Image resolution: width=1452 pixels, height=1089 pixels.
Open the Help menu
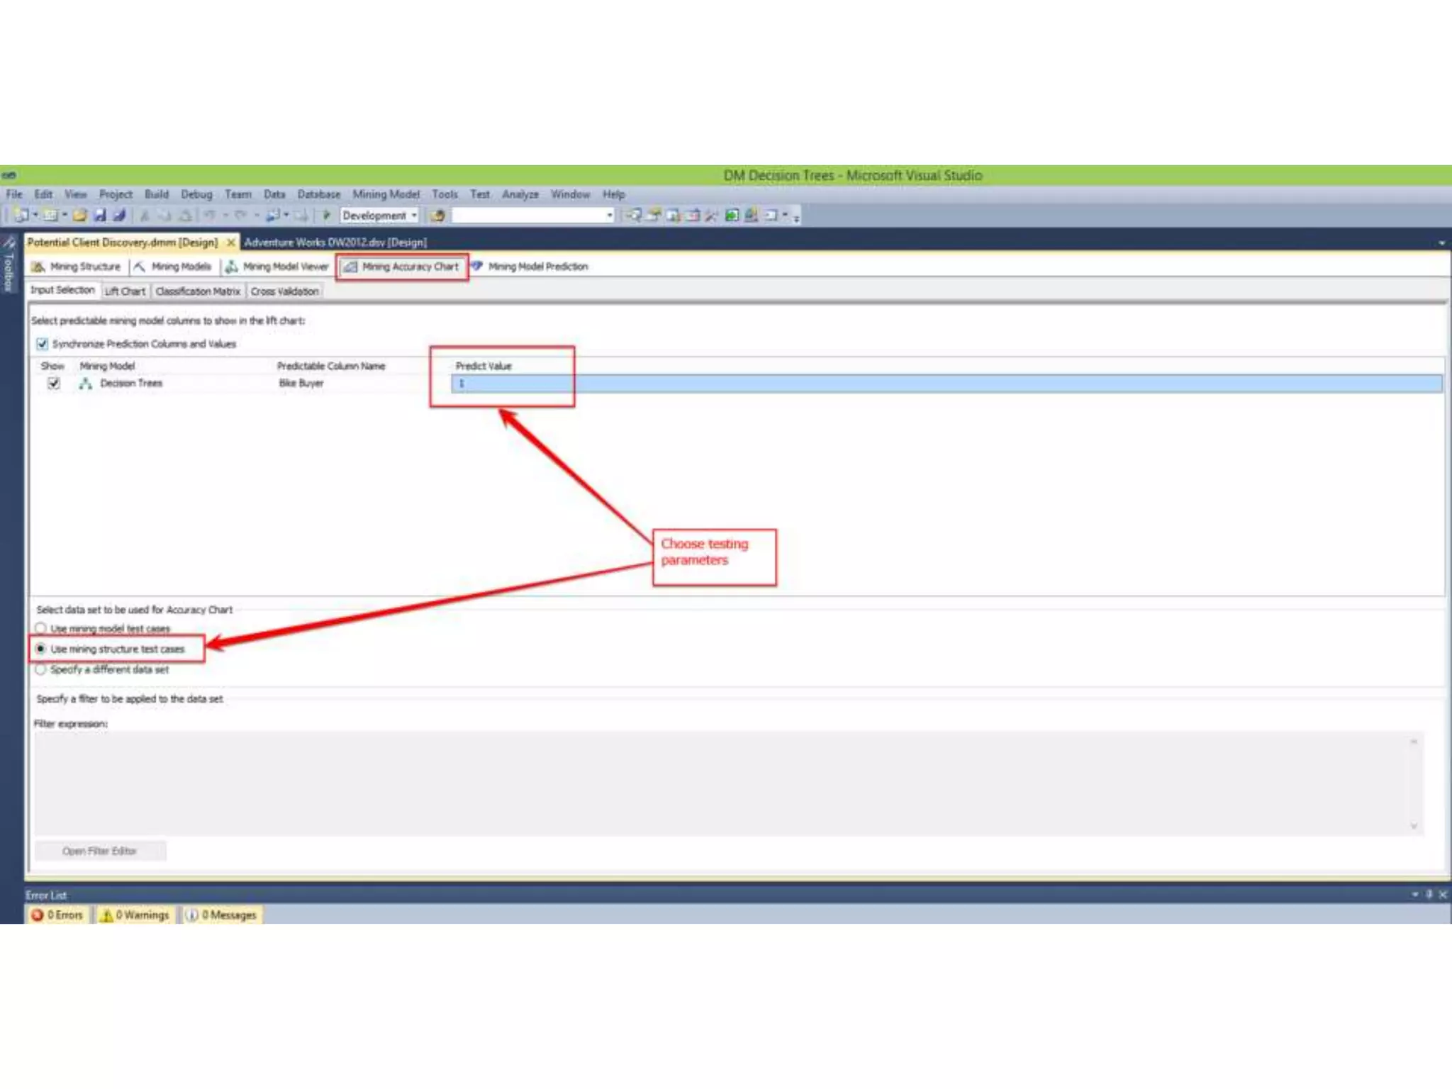pos(613,194)
